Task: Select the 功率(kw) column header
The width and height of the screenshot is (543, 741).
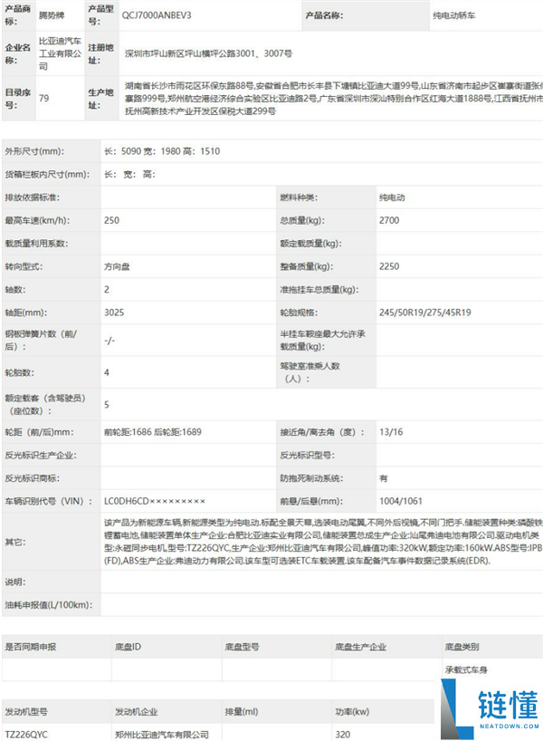Action: 352,711
